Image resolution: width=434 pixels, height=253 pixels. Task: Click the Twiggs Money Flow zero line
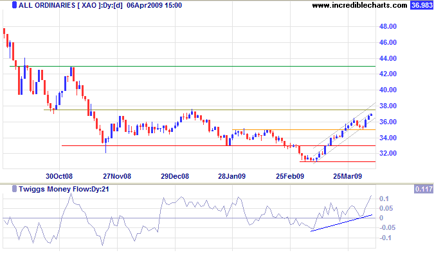(x=189, y=218)
